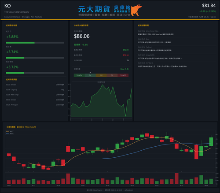Screen dimensions: 220x193
Task: Open the 24/7 Wall St. news headline
Action: click(x=162, y=67)
